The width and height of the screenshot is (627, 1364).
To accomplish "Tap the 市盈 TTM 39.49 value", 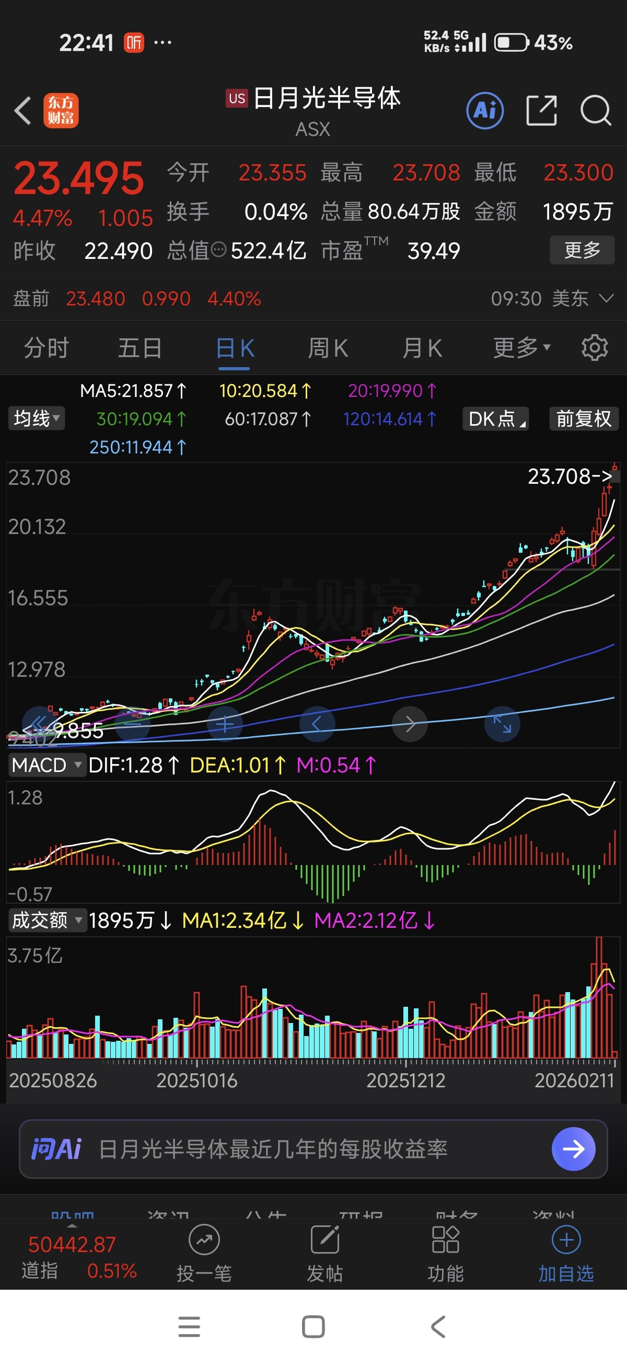I will tap(390, 249).
